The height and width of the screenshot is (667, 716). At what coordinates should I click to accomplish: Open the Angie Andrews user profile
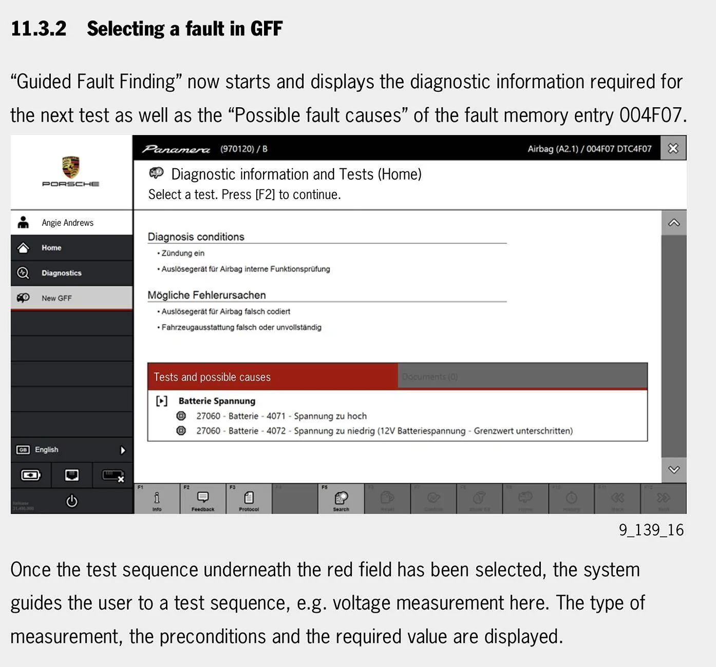[71, 223]
